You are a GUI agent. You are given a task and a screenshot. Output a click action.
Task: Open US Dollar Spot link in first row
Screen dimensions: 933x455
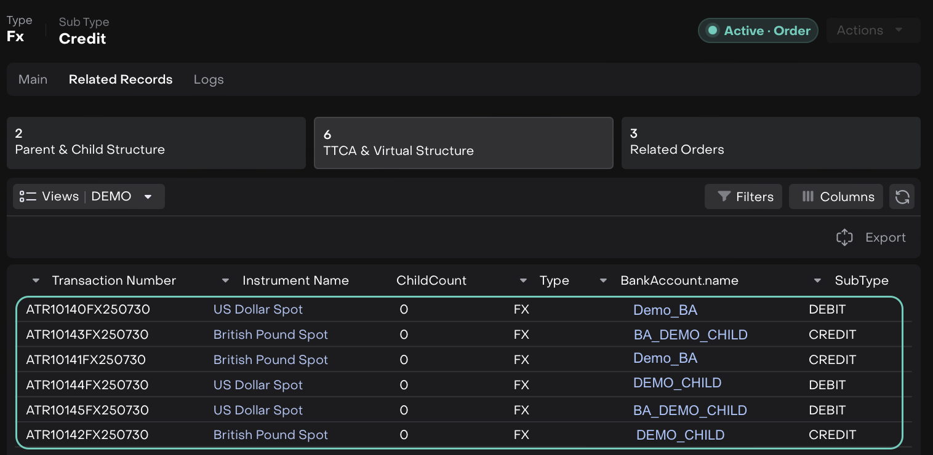(258, 309)
